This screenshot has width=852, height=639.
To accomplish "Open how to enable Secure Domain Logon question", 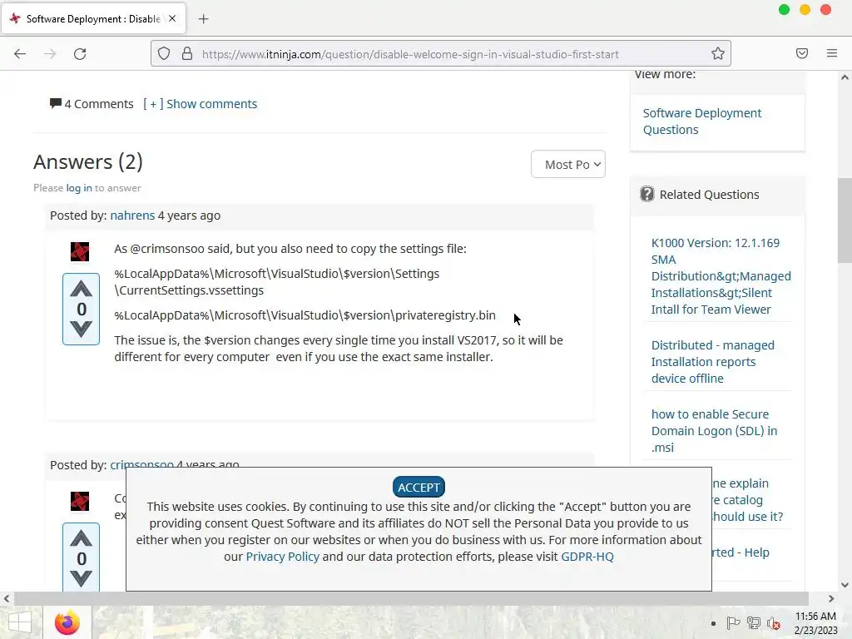I will 714,431.
